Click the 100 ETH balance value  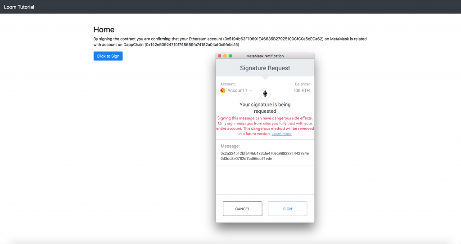coord(301,90)
